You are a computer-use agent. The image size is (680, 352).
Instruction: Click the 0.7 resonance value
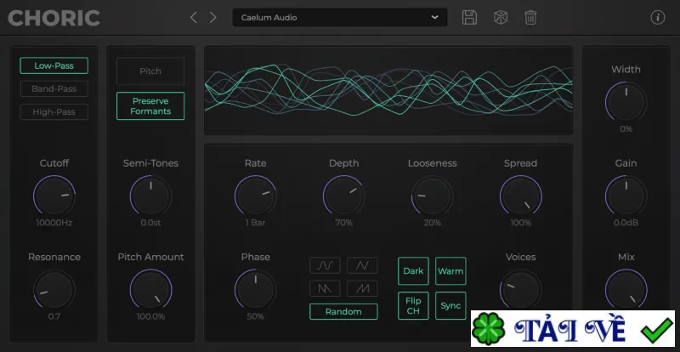tap(54, 316)
